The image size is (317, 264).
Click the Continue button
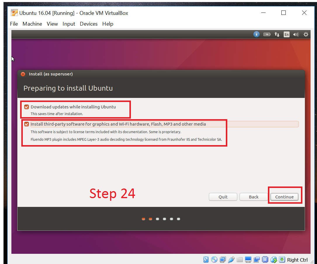click(x=284, y=197)
